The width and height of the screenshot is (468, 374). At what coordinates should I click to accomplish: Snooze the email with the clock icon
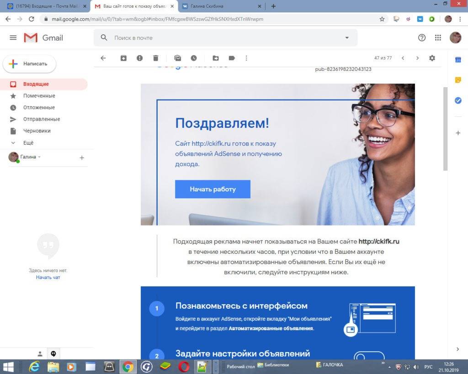194,58
